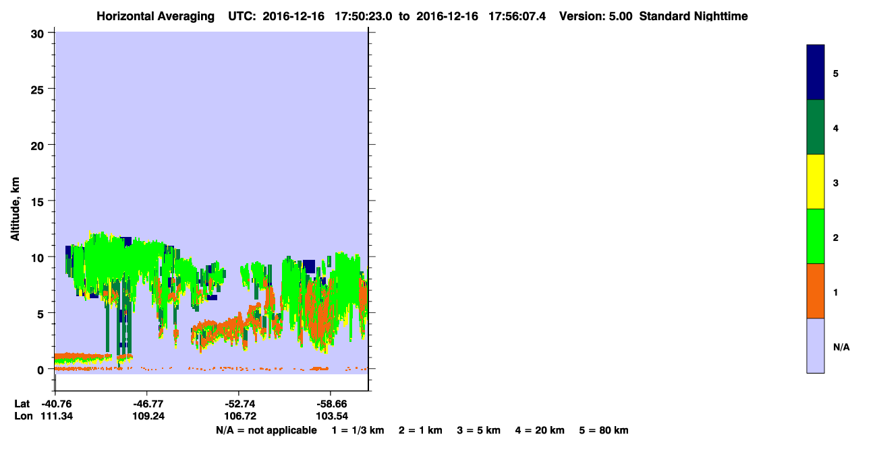Click the dark blue color bar segment labeled 5
Viewport: 877px width, 449px height.
[x=816, y=72]
